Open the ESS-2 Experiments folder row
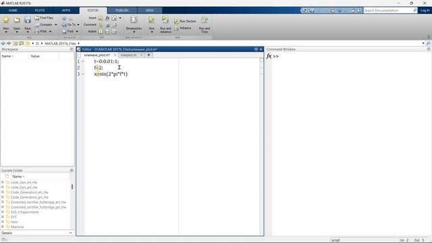 25,212
